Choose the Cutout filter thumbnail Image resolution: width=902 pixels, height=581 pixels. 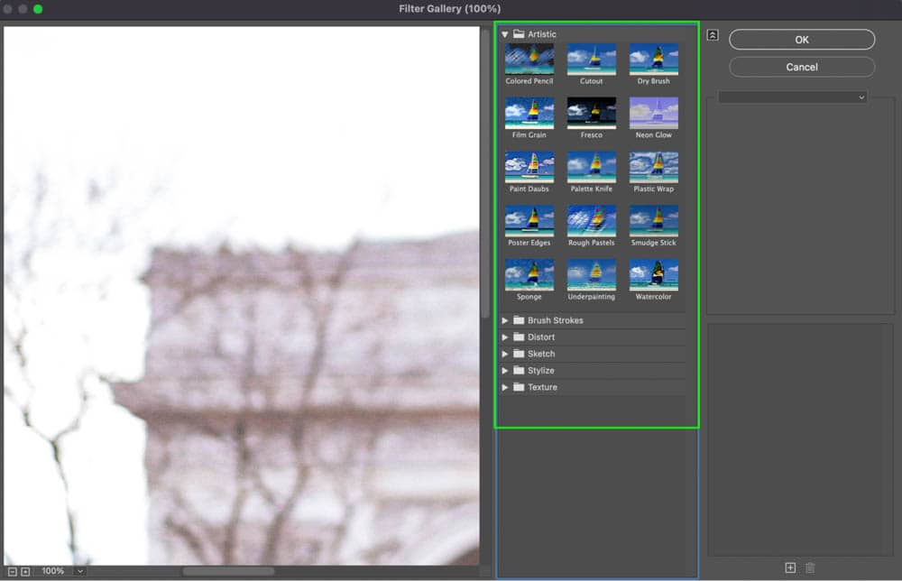[x=592, y=60]
